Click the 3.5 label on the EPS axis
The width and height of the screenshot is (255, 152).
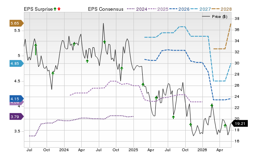pyautogui.click(x=17, y=131)
